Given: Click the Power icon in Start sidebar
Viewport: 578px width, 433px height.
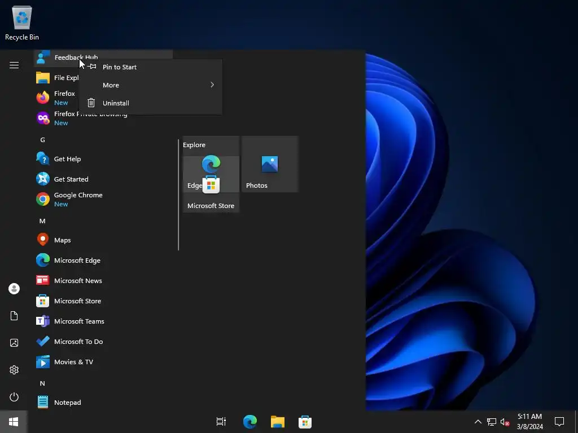Looking at the screenshot, I should (x=14, y=397).
